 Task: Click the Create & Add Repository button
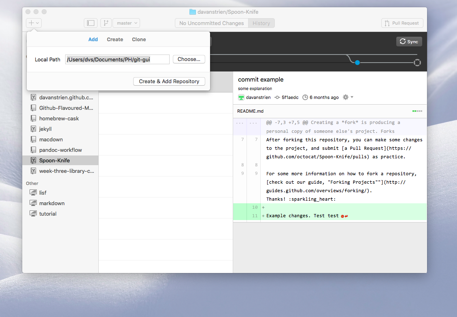coord(169,81)
